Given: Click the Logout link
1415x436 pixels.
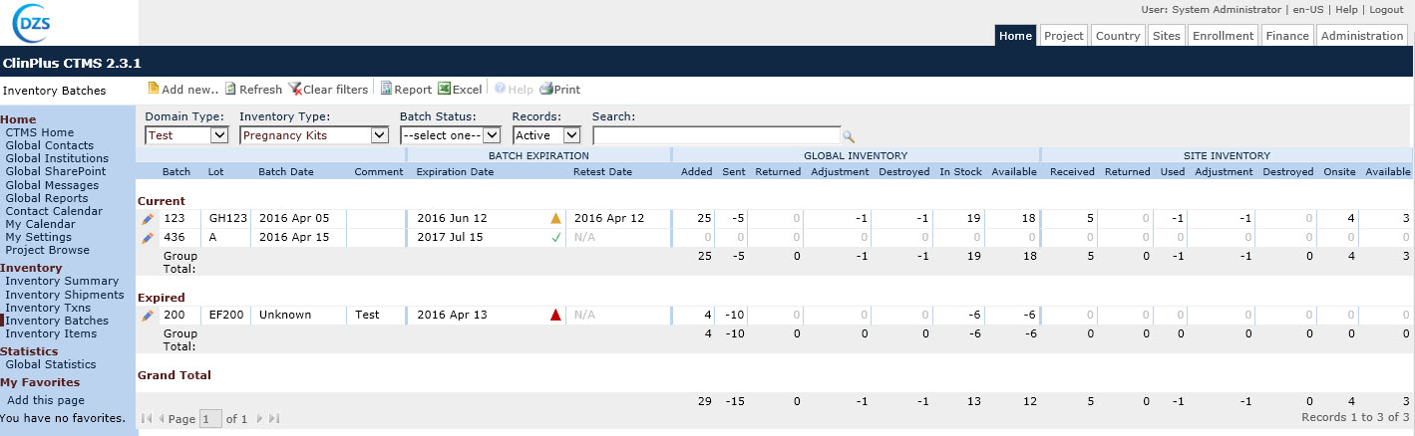Looking at the screenshot, I should (1386, 9).
